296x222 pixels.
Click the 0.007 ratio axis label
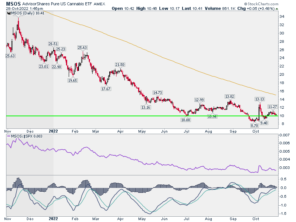tap(285, 135)
